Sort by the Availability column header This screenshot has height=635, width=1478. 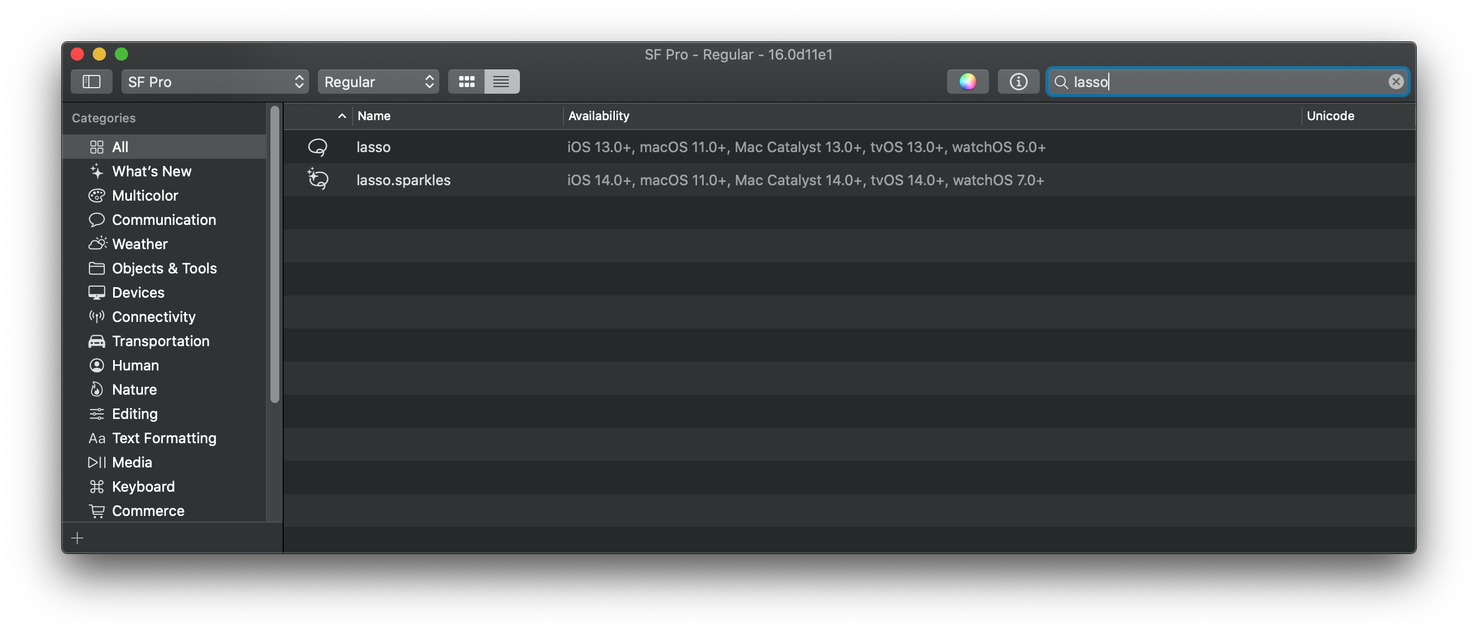[598, 116]
